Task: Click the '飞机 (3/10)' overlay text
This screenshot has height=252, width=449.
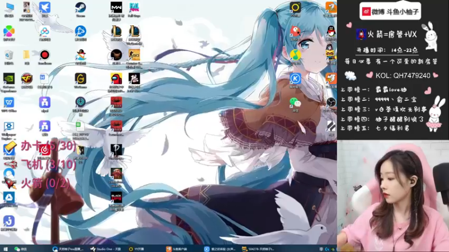Action: point(49,165)
